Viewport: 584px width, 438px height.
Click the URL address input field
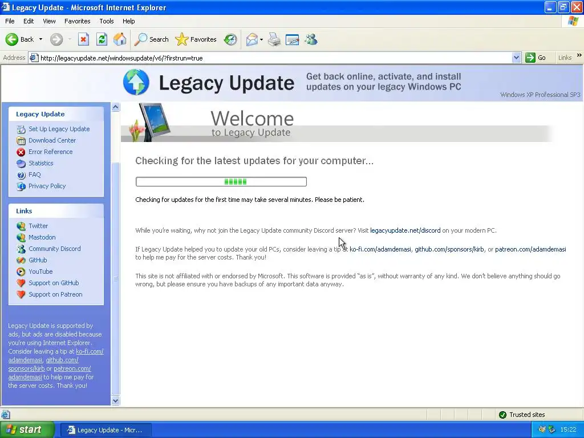275,58
